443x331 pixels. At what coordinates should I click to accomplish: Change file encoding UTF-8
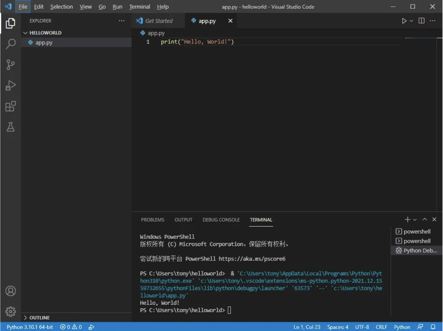tap(362, 327)
